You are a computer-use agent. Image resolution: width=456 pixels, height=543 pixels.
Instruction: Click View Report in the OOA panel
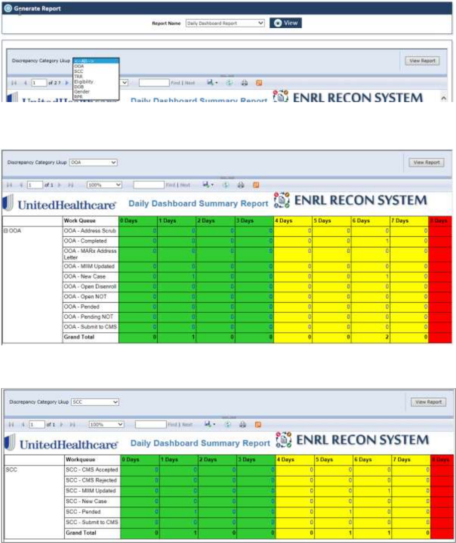(426, 162)
